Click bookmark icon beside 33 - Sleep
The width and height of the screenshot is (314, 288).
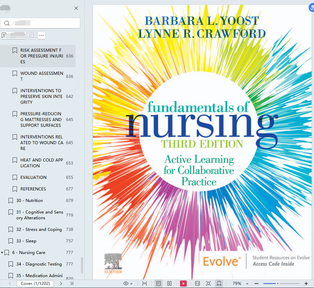pos(11,241)
